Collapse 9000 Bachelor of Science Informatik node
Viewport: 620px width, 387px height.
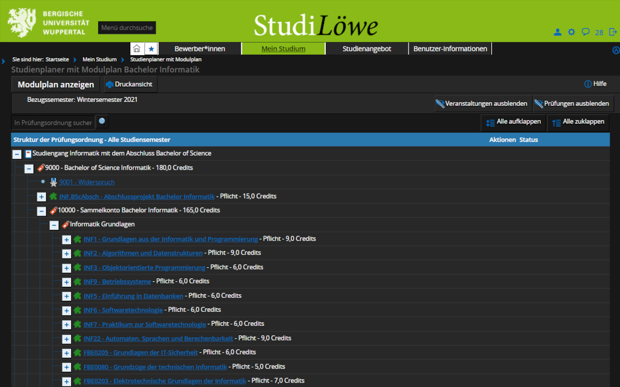(x=29, y=169)
